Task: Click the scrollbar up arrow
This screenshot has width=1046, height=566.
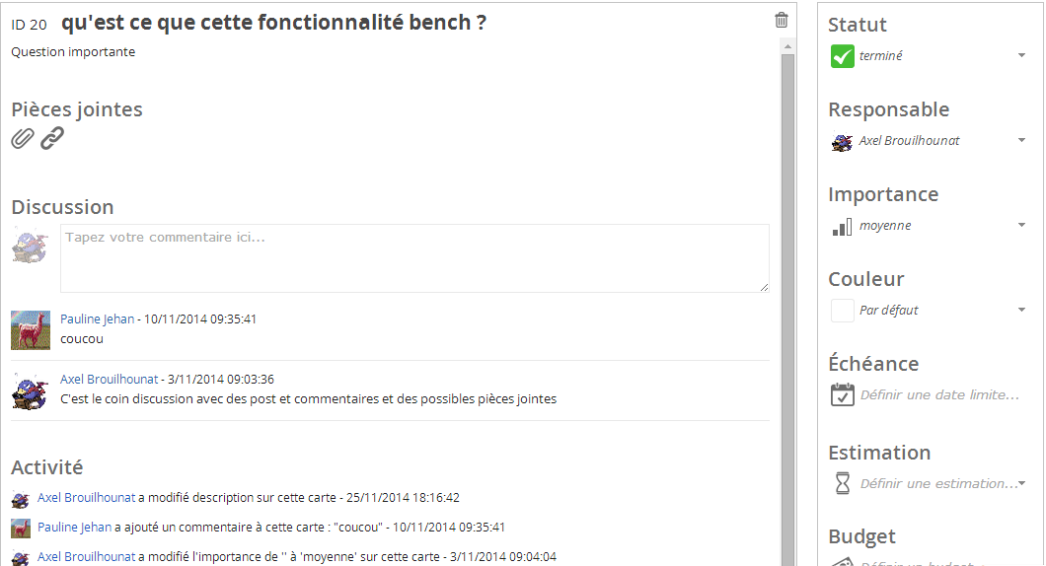Action: 787,46
